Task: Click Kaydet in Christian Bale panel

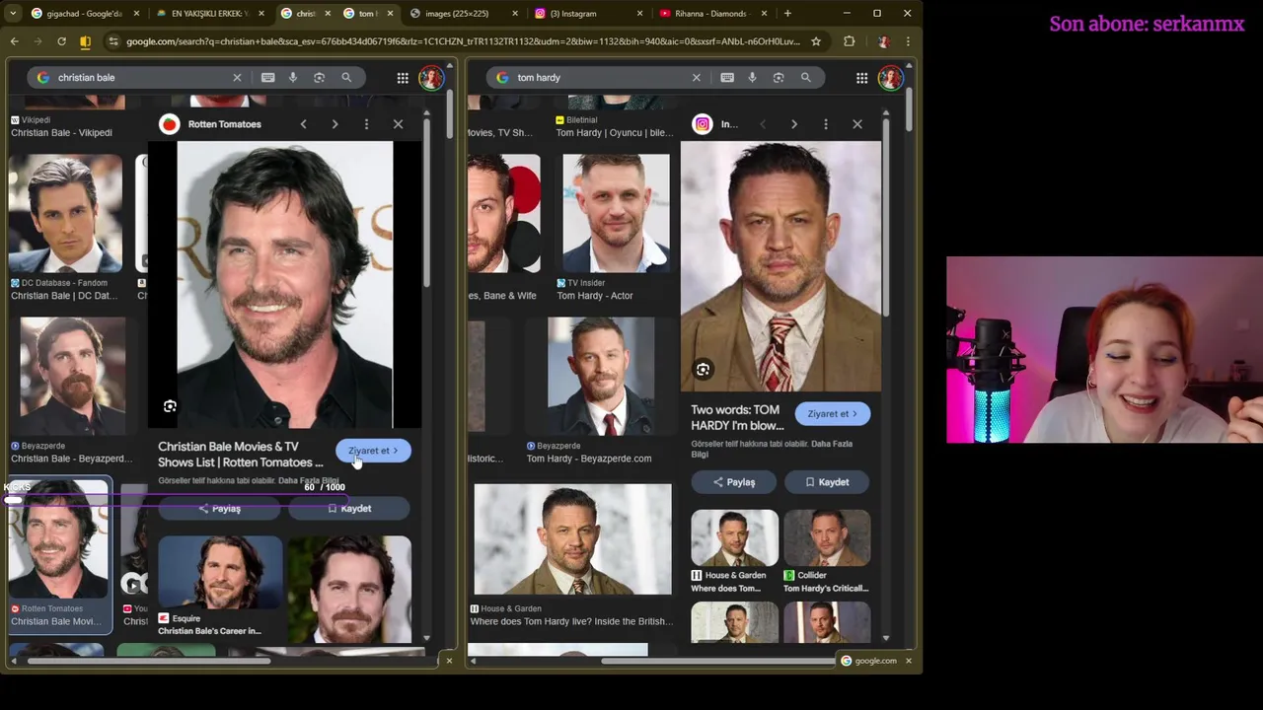Action: tap(349, 509)
